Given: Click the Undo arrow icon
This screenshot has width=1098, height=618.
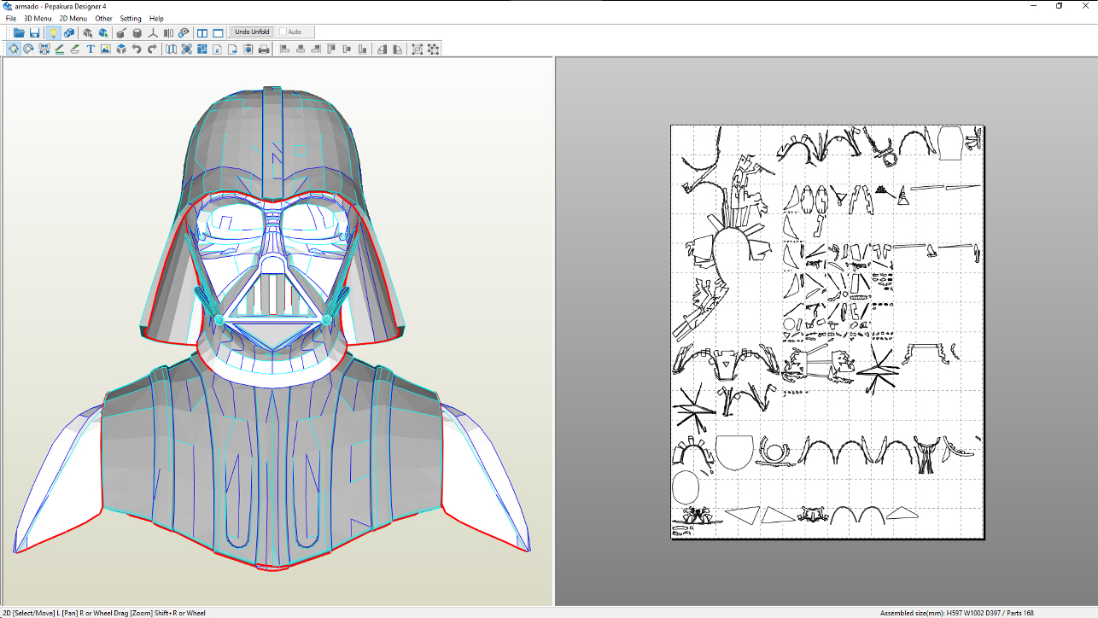Looking at the screenshot, I should (x=137, y=49).
